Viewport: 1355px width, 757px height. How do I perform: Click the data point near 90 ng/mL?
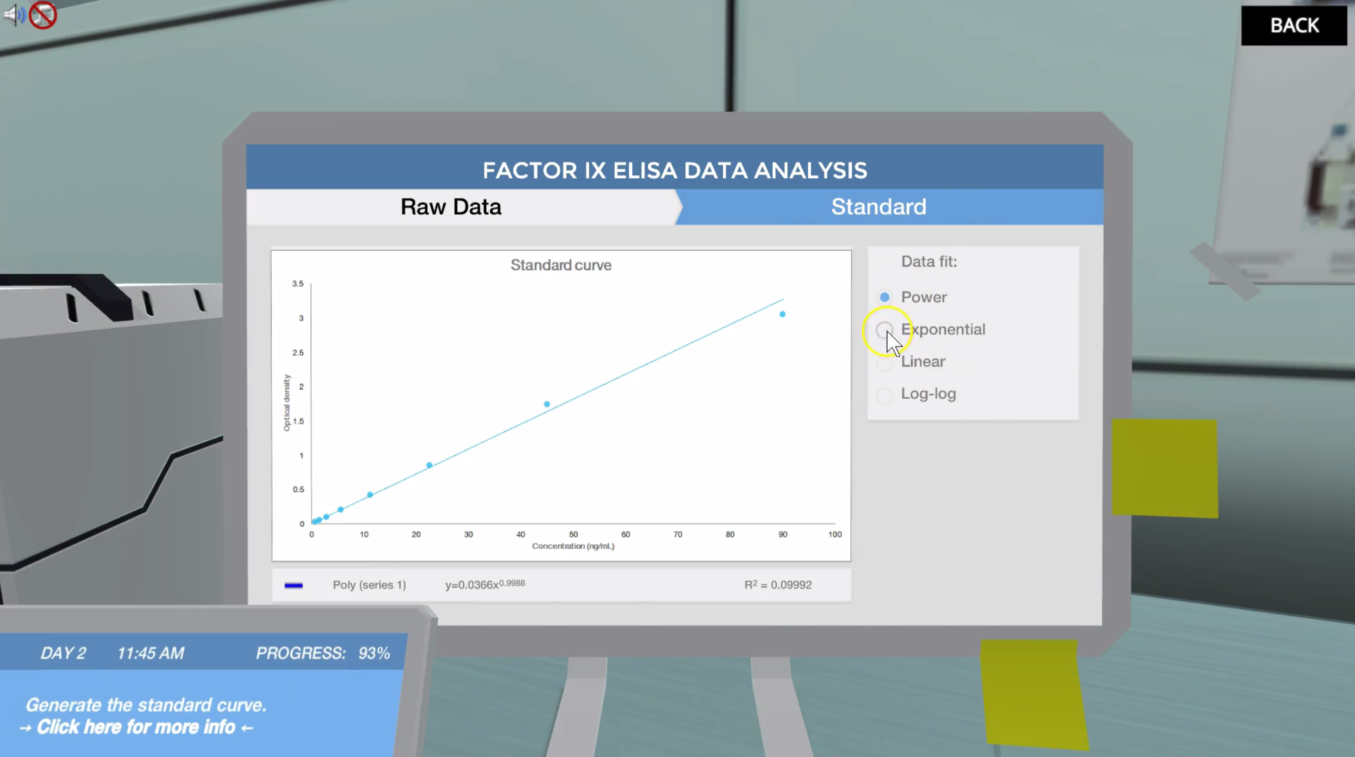[782, 314]
